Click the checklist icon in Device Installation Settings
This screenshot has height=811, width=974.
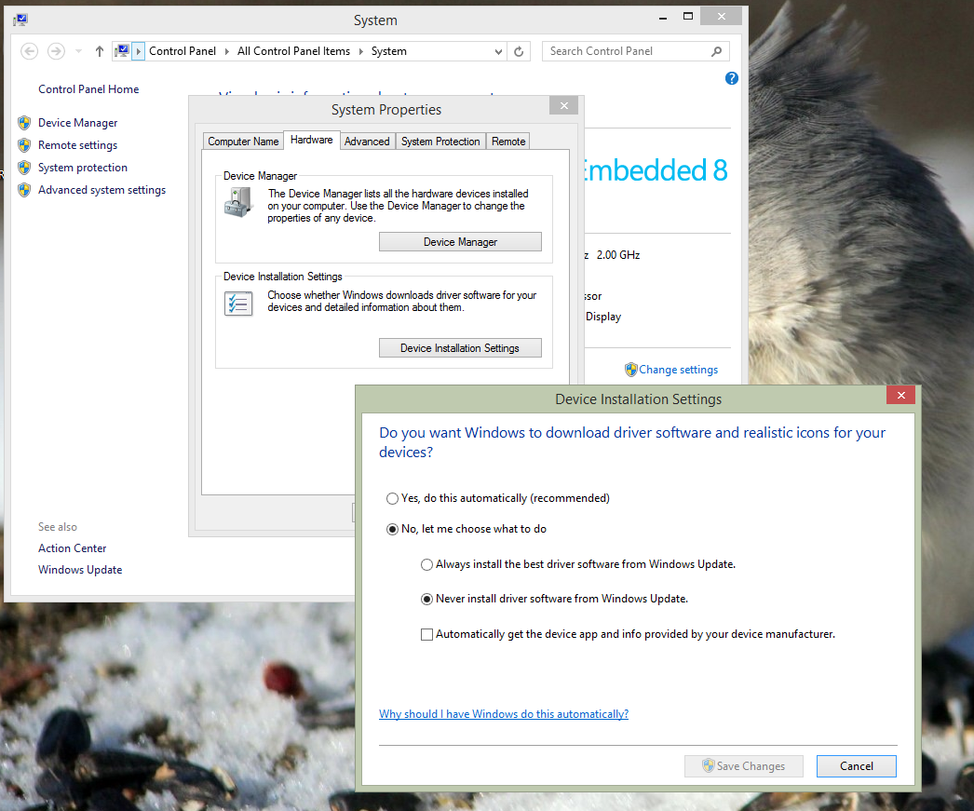pyautogui.click(x=239, y=304)
